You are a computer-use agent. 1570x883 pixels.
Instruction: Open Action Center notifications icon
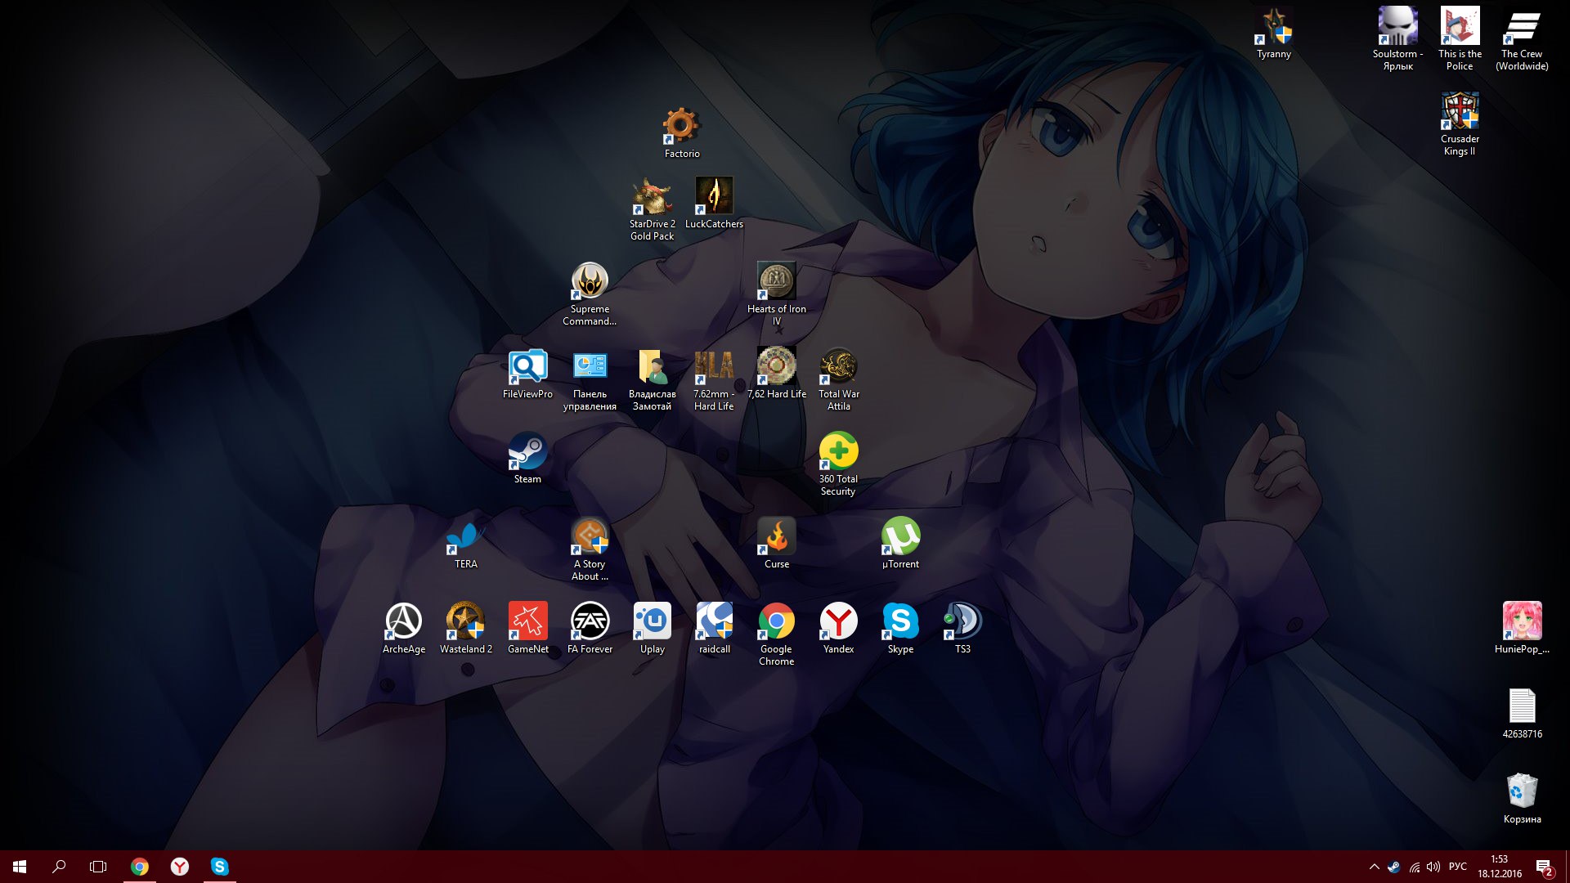[1543, 867]
